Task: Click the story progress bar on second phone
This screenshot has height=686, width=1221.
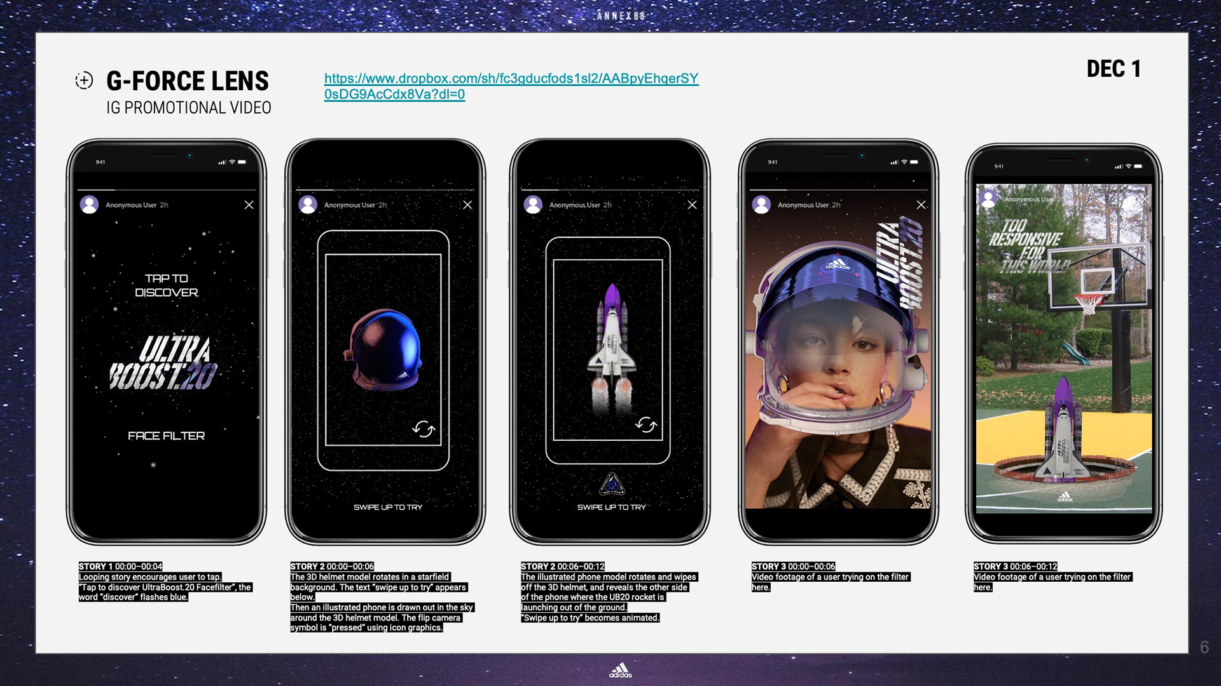Action: 385,189
